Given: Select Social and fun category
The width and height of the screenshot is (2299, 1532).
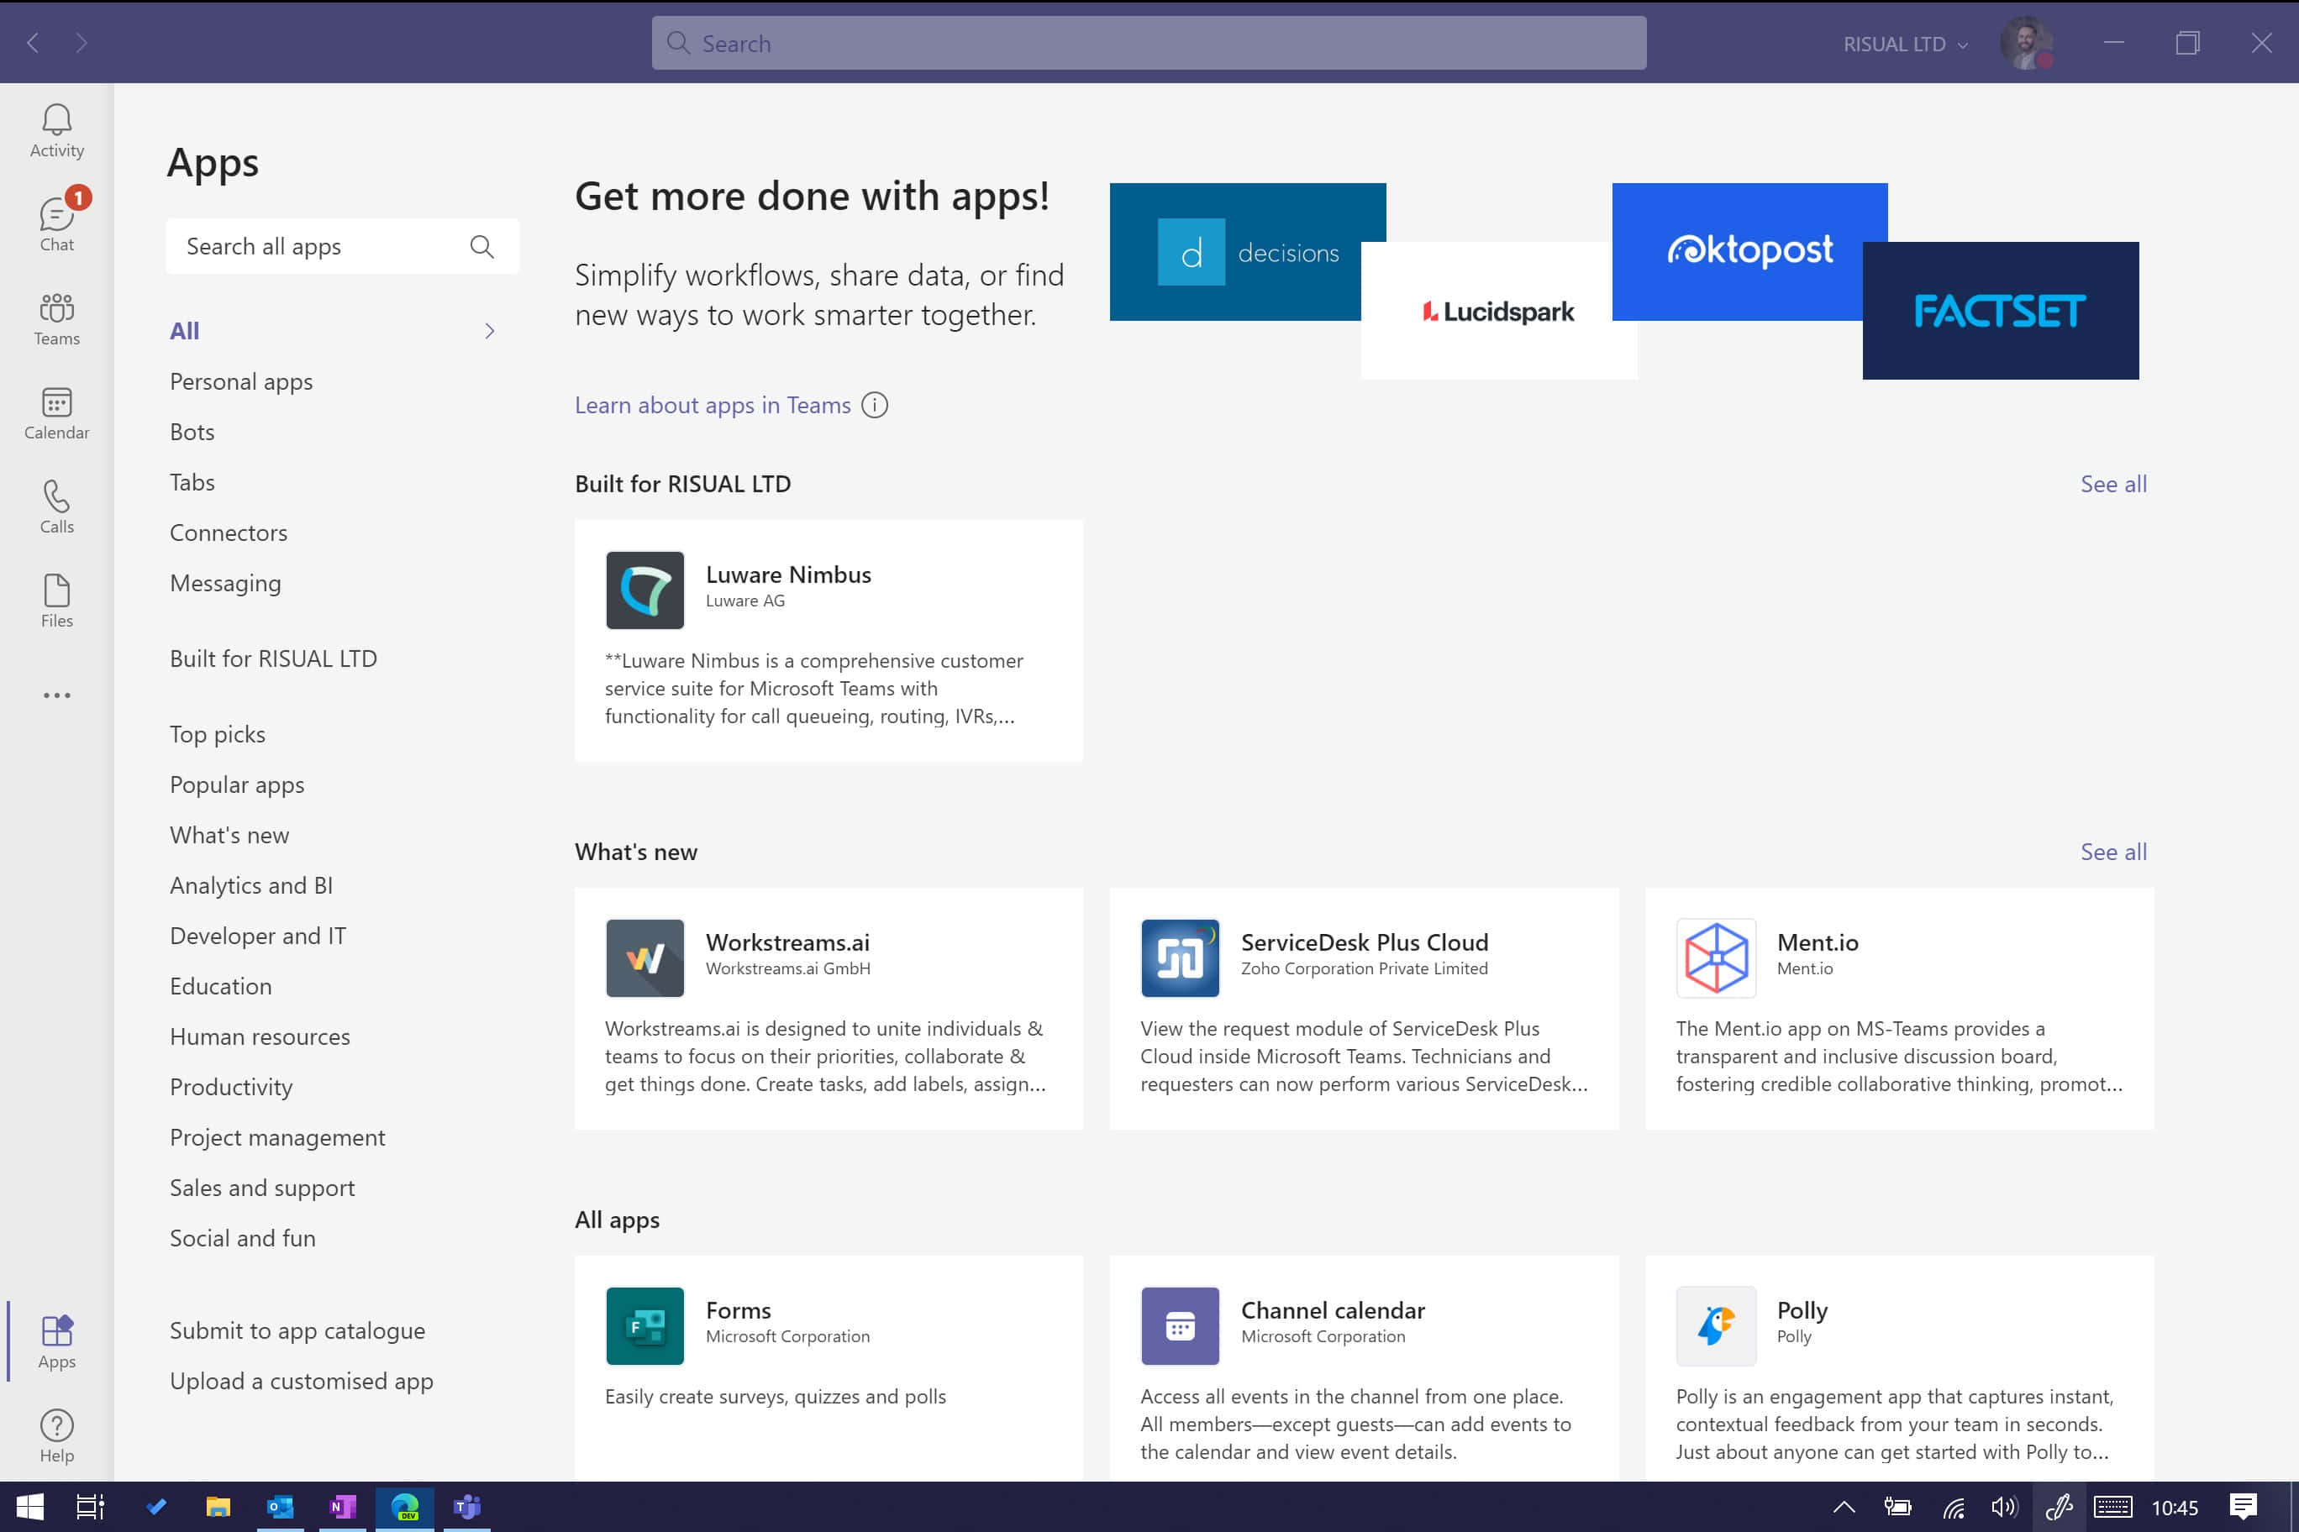Looking at the screenshot, I should point(242,1238).
